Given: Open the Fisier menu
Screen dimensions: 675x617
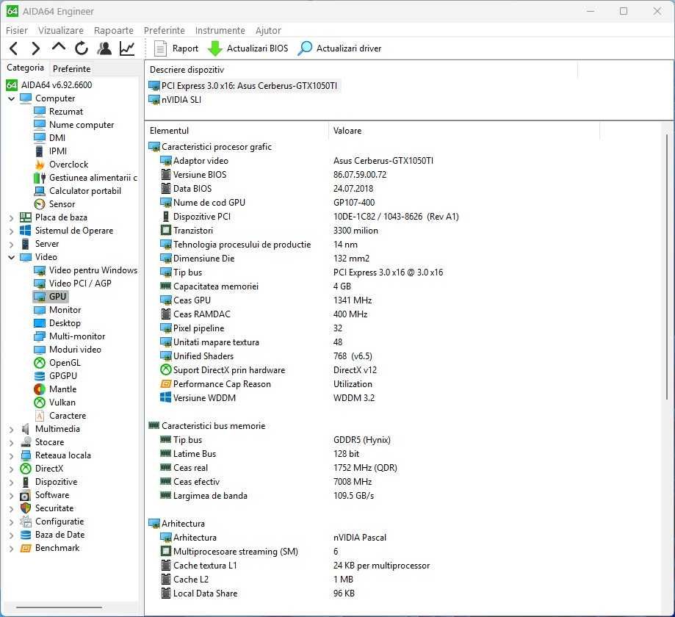Looking at the screenshot, I should [x=17, y=31].
